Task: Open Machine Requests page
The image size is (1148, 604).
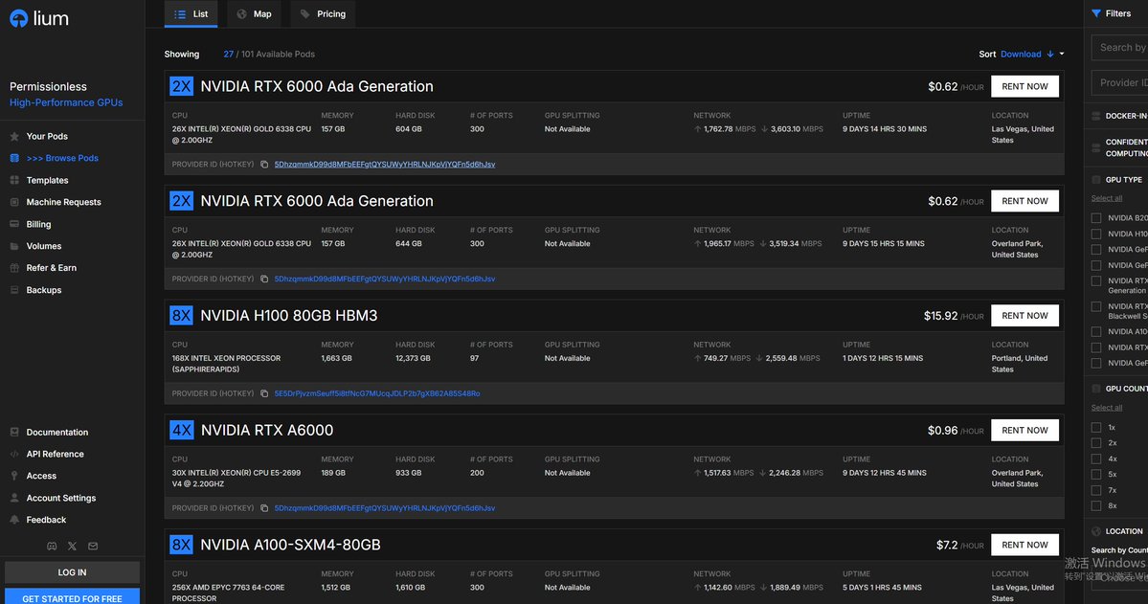Action: click(x=64, y=202)
